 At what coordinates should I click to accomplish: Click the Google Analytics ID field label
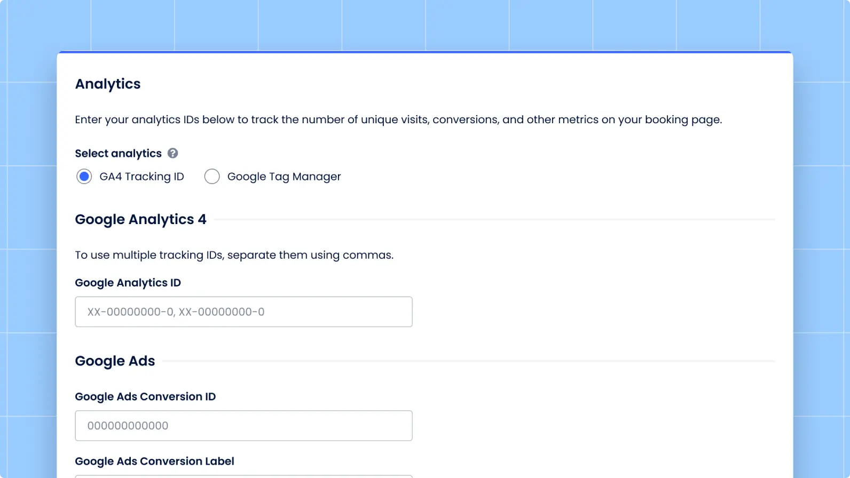(x=128, y=283)
